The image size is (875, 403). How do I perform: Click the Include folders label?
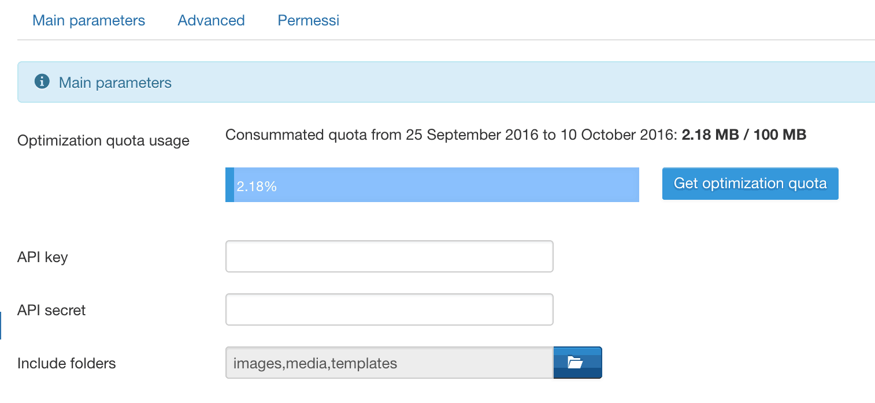(x=66, y=363)
